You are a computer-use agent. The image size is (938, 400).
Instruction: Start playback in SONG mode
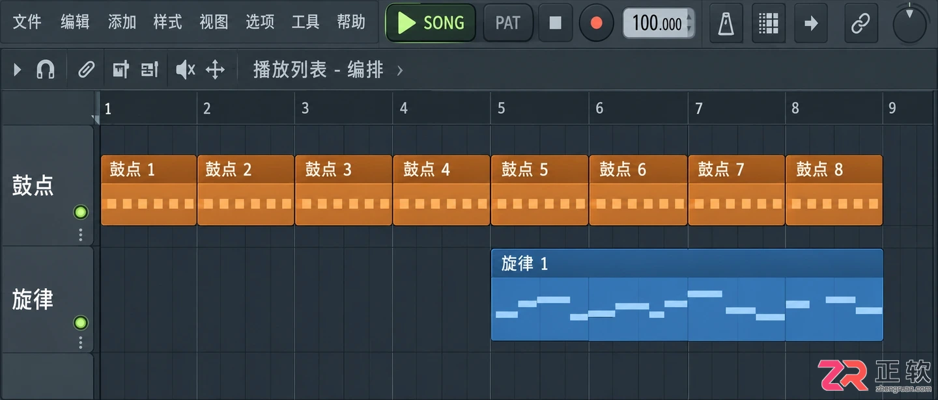[431, 23]
